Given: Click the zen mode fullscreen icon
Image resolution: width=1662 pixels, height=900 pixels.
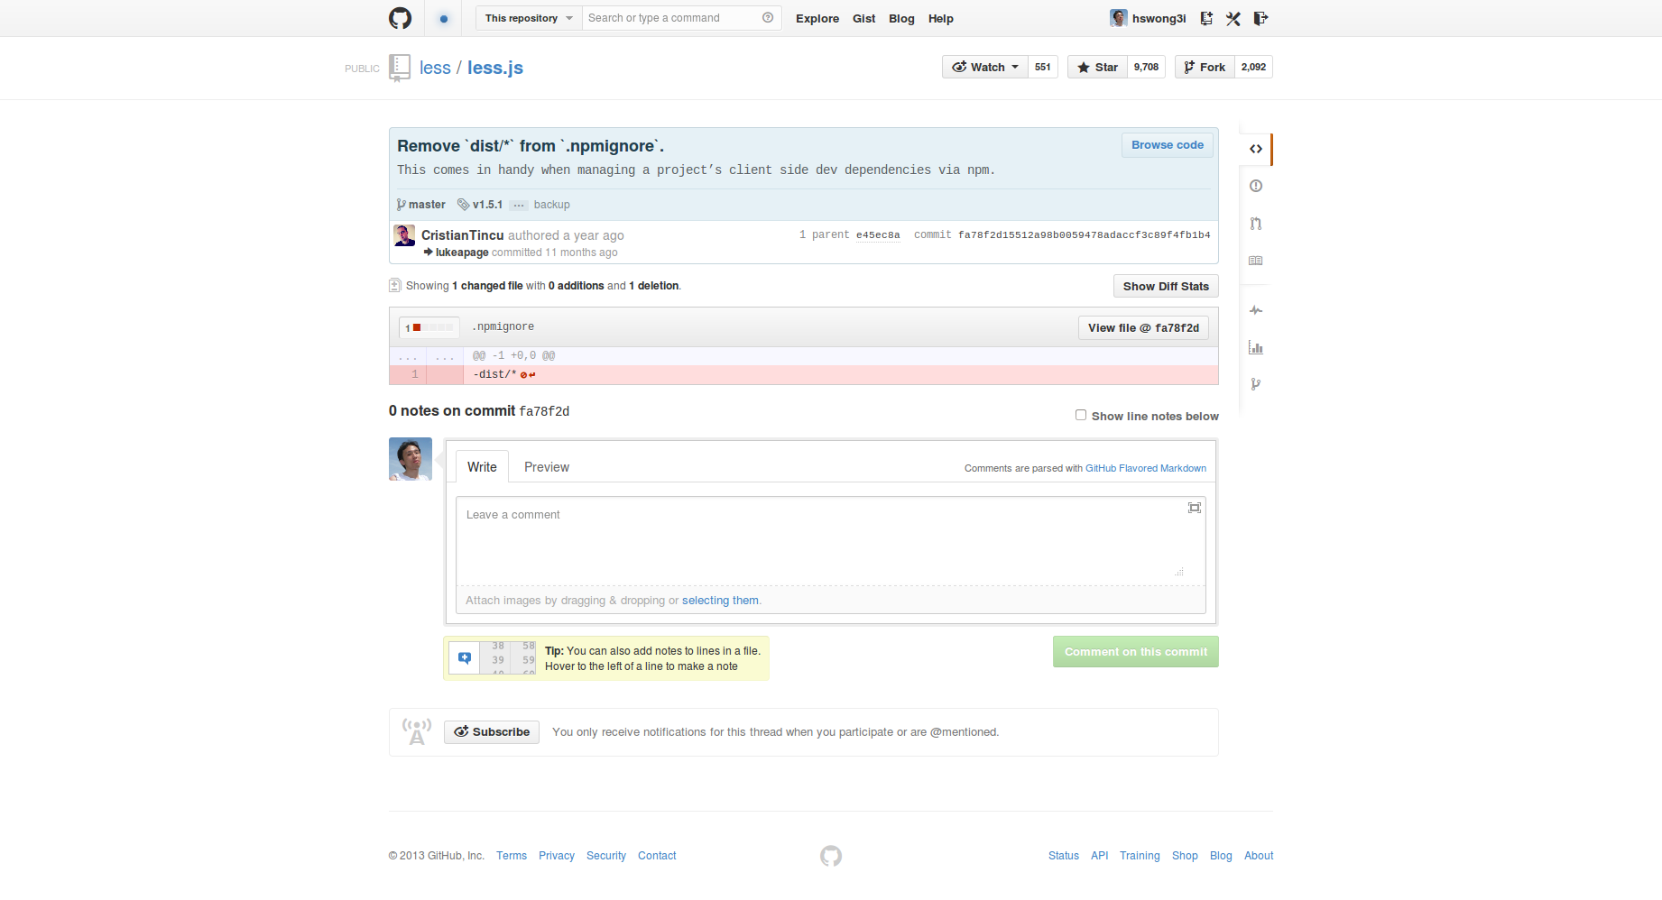Looking at the screenshot, I should coord(1195,508).
